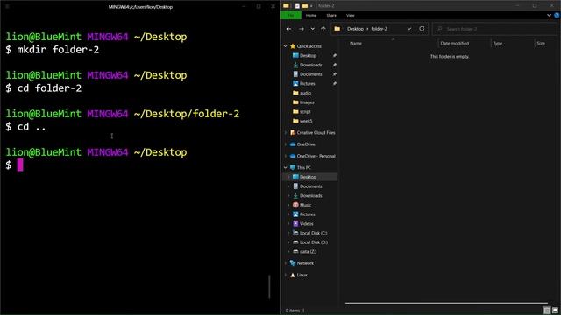Open Documents under Quick access
Viewport: 561px width, 315px height.
pyautogui.click(x=311, y=74)
